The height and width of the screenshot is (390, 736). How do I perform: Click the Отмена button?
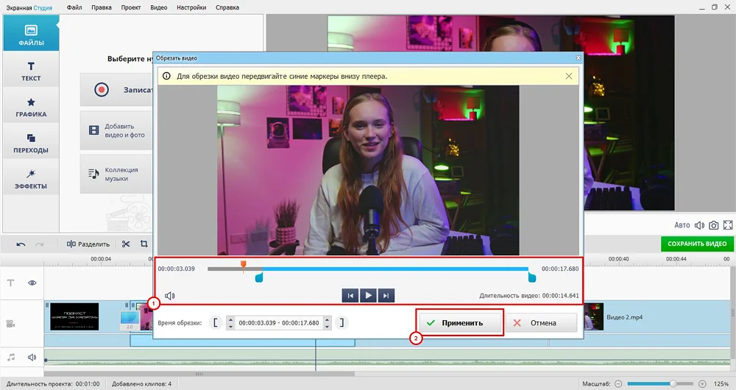pyautogui.click(x=541, y=323)
